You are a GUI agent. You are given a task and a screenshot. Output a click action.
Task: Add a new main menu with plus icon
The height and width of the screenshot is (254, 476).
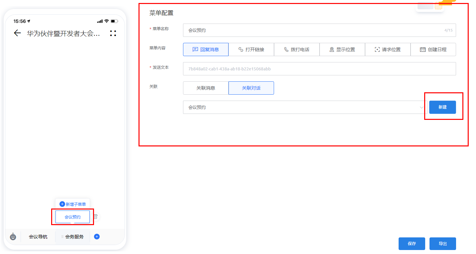pyautogui.click(x=97, y=237)
